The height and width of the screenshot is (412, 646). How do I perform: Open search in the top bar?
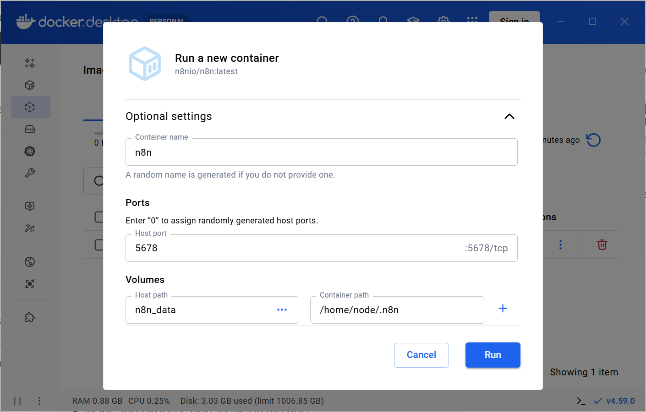323,21
